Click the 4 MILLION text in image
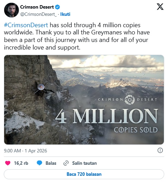 point(107,116)
